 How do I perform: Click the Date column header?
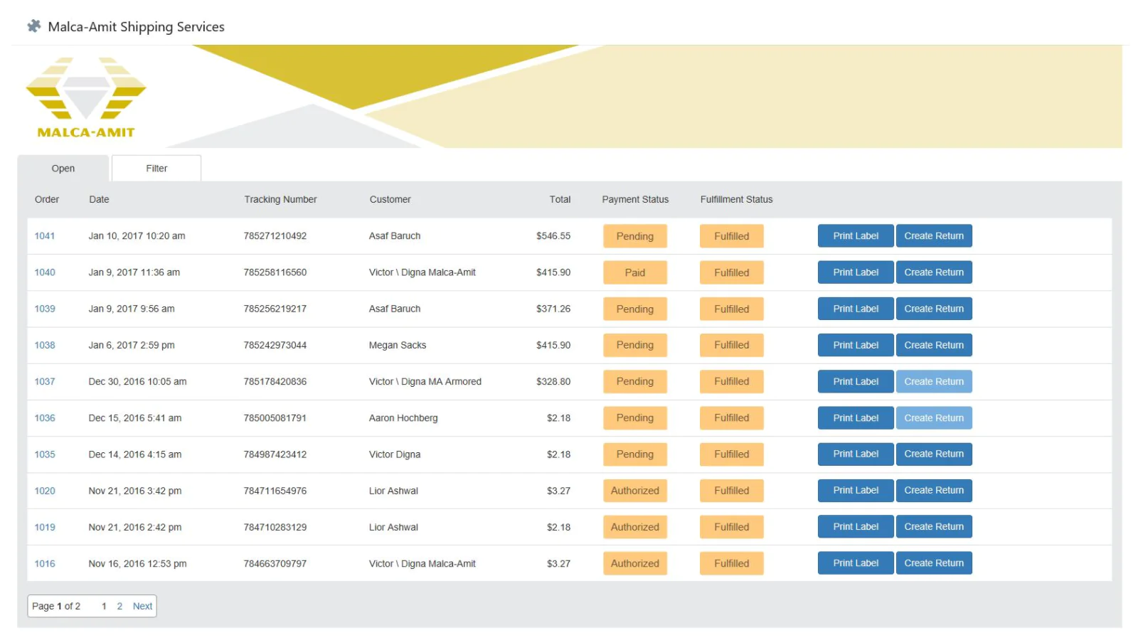pyautogui.click(x=99, y=199)
